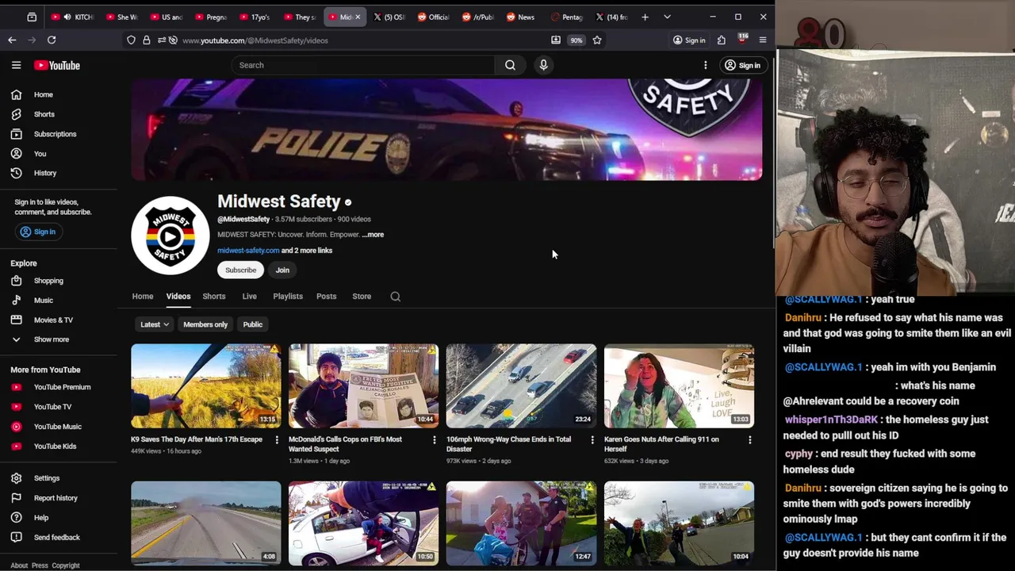Subscribe to Midwest Safety channel

pyautogui.click(x=240, y=270)
